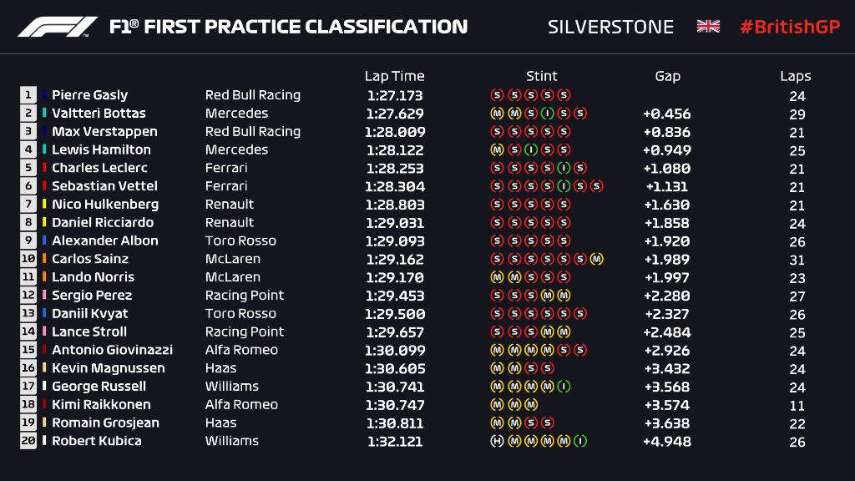This screenshot has width=855, height=481.
Task: Click the intermediate tyre in Leclerc's stint
Action: (564, 168)
